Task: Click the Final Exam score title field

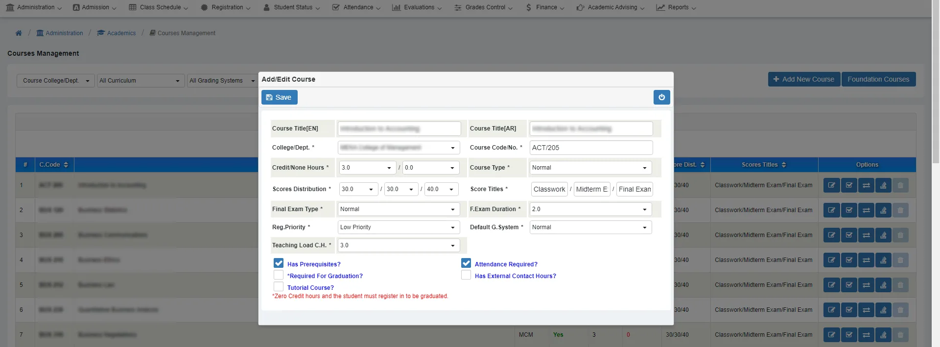Action: click(634, 189)
